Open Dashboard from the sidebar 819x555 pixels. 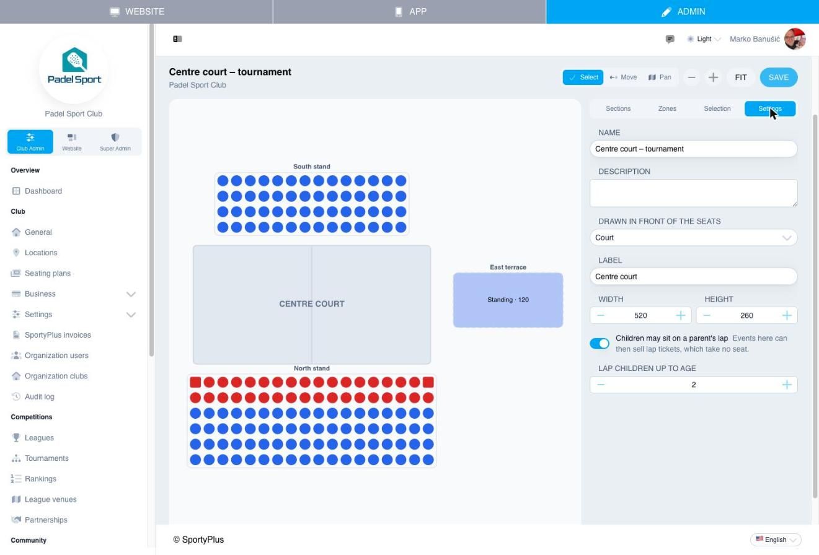[43, 191]
